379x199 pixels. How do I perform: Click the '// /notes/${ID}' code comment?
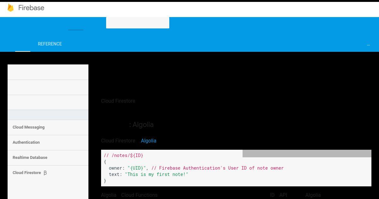[123, 155]
